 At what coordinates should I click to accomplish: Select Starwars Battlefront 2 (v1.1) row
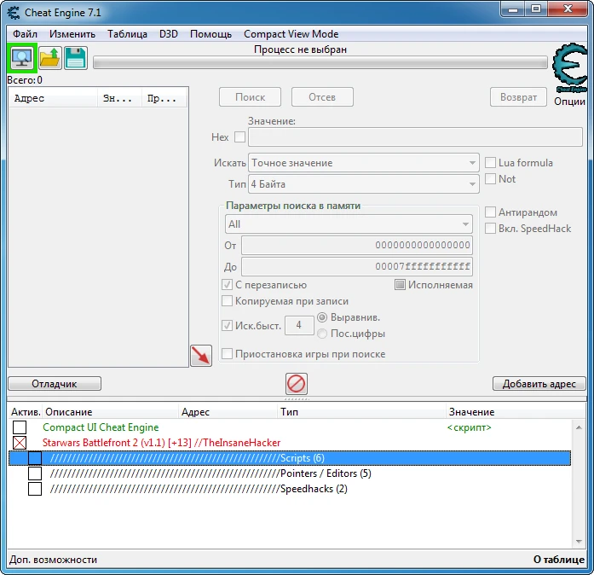[290, 443]
